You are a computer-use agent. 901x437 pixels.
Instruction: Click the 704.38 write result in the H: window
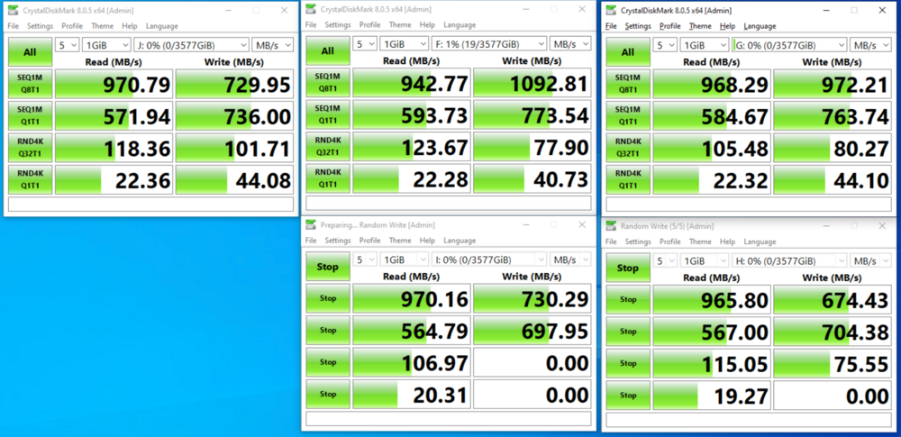pyautogui.click(x=833, y=332)
